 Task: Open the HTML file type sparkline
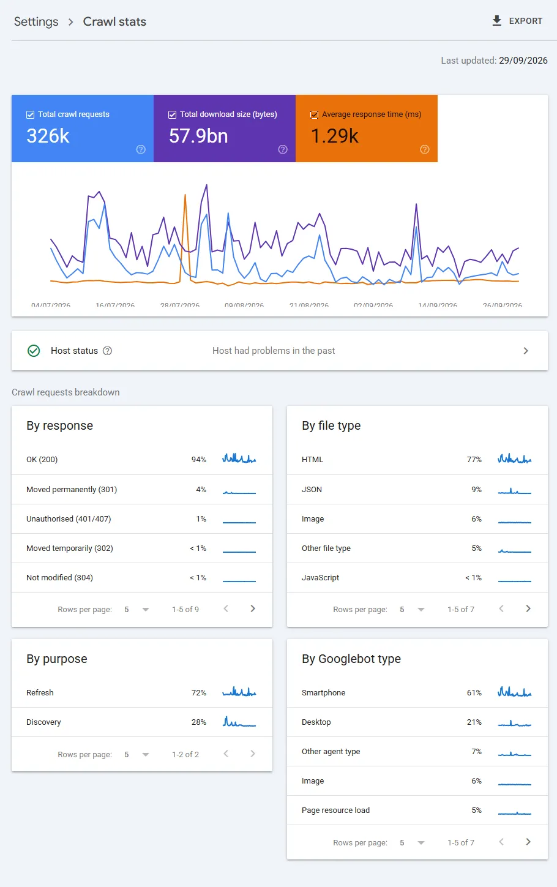[515, 458]
